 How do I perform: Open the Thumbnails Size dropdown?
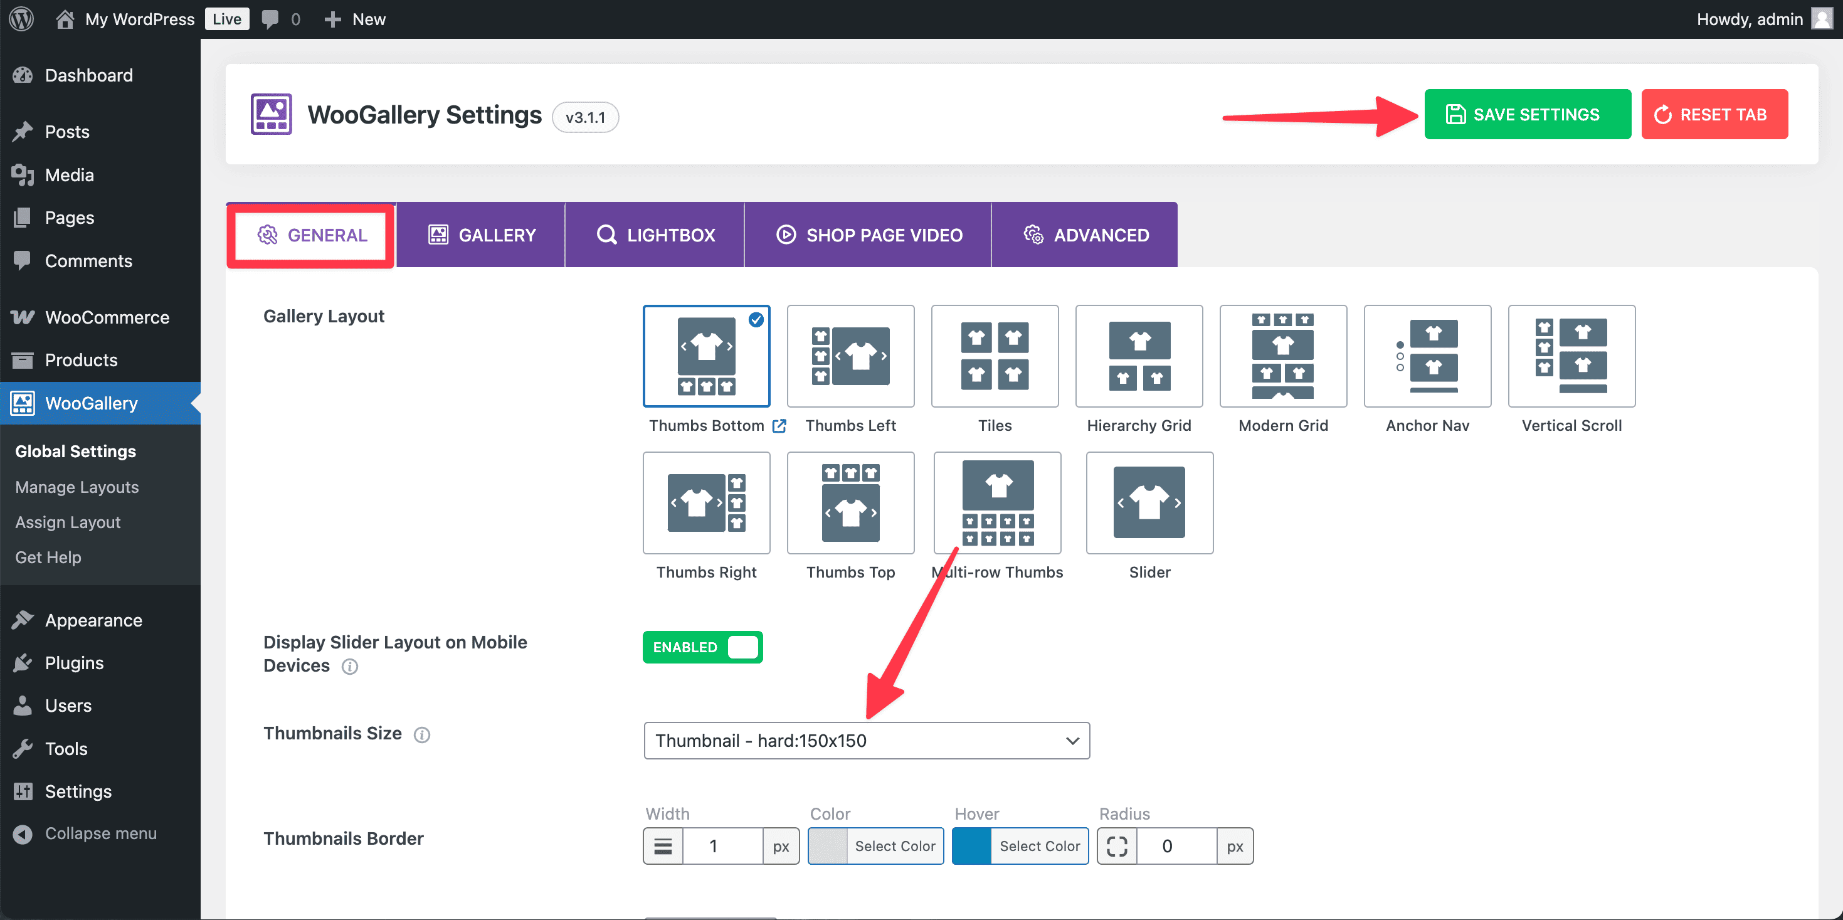point(866,741)
